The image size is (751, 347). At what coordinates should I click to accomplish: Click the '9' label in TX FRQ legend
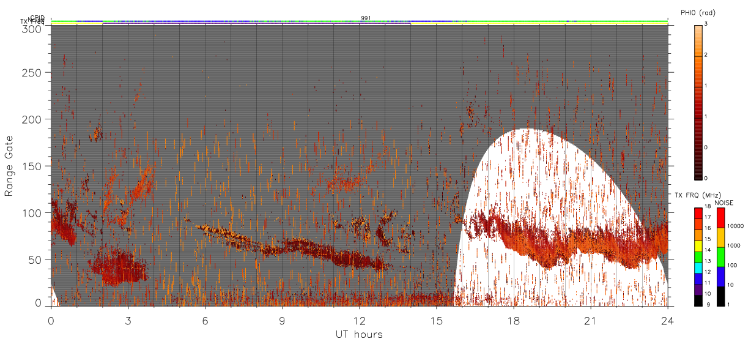(x=709, y=305)
